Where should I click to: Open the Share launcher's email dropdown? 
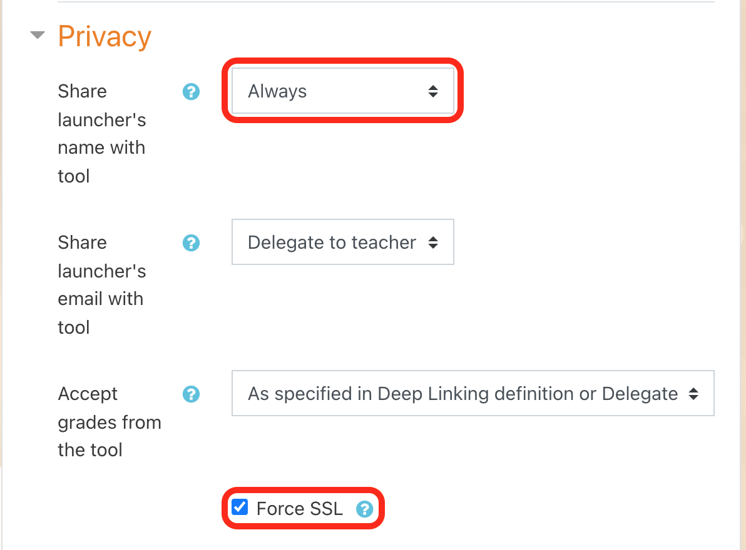click(x=342, y=242)
